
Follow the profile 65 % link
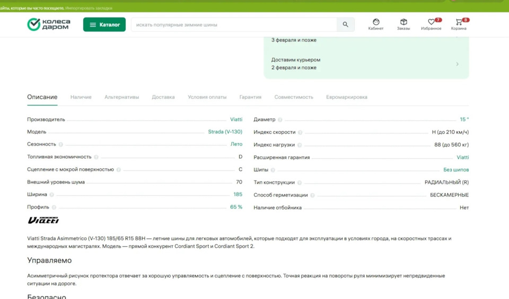pyautogui.click(x=236, y=207)
